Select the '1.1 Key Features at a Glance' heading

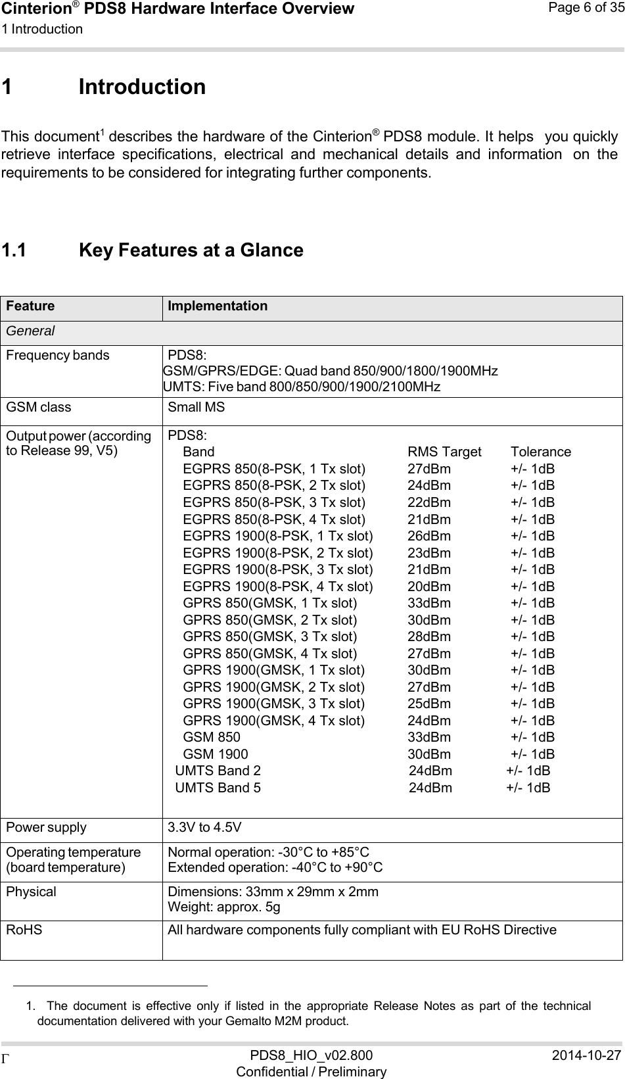coord(152,251)
